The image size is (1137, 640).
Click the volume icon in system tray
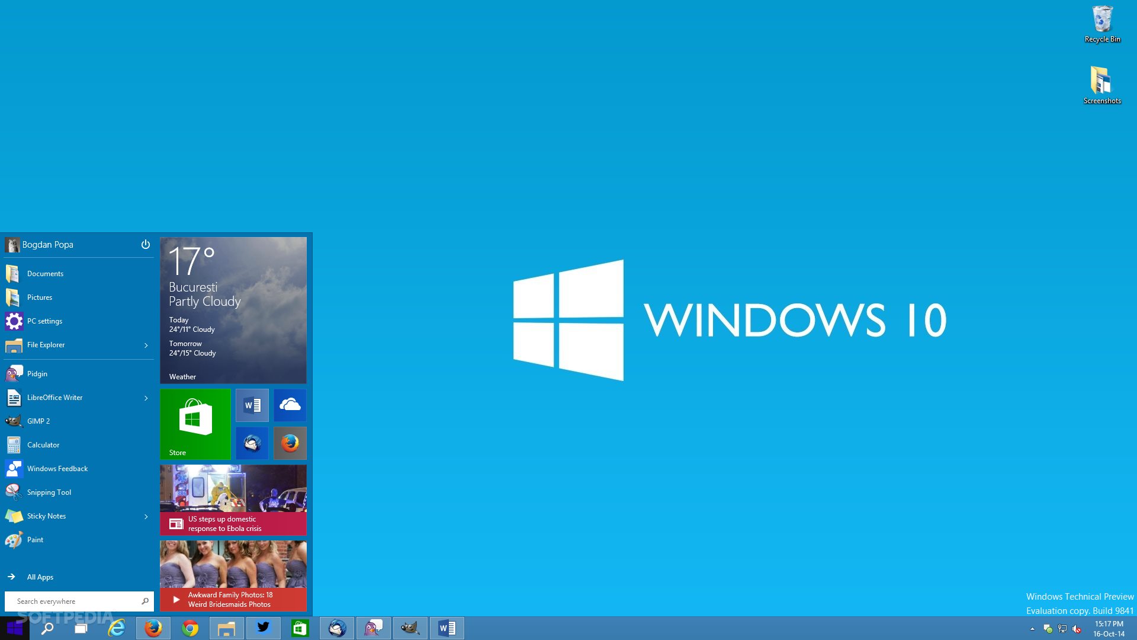(x=1077, y=629)
